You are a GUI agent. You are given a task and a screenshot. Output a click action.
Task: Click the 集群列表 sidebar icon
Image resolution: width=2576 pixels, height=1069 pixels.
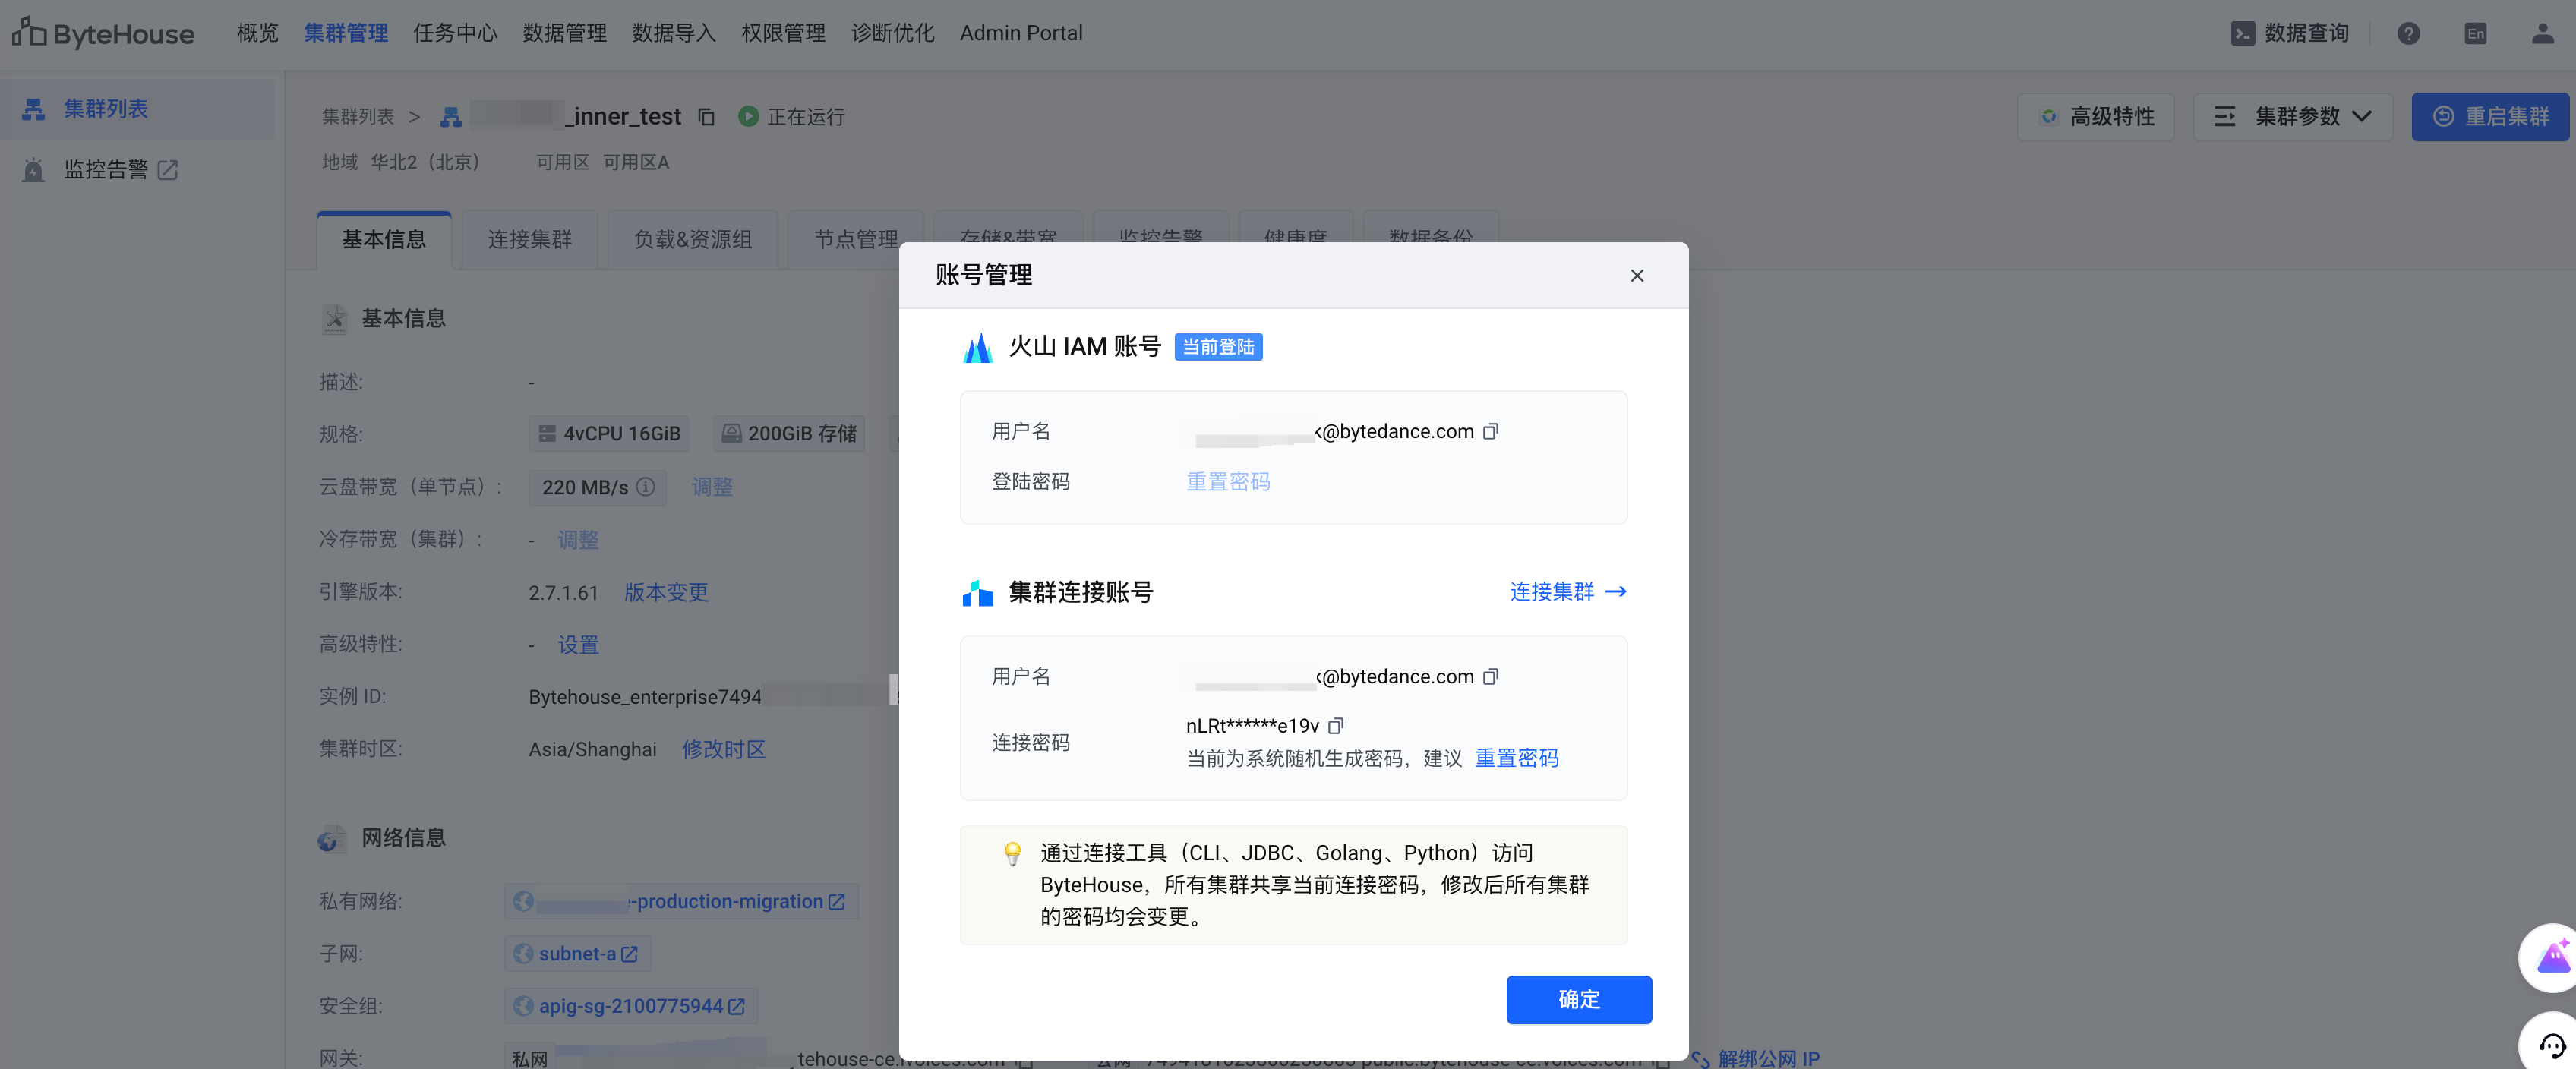pos(34,109)
